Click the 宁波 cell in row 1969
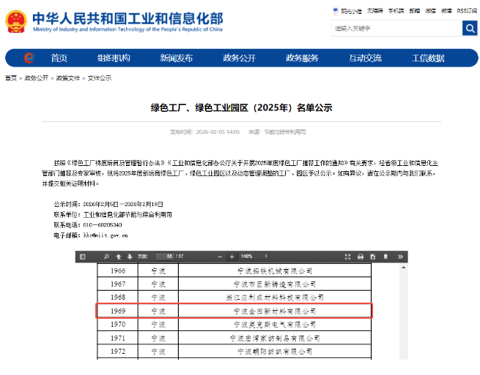Viewport: 480px width, 375px height. tap(158, 311)
